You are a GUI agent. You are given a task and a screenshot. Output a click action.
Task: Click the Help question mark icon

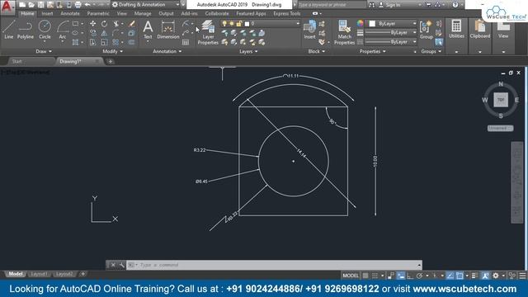pos(455,5)
